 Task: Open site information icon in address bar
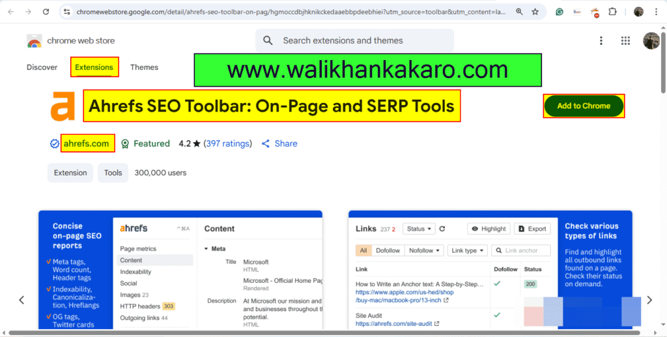pyautogui.click(x=67, y=12)
